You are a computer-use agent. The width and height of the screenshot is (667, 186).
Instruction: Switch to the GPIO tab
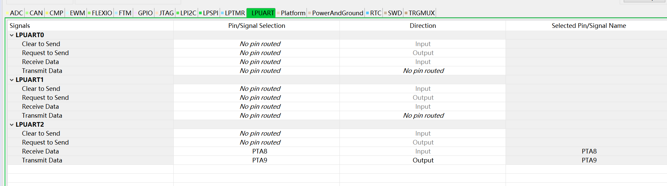[145, 13]
